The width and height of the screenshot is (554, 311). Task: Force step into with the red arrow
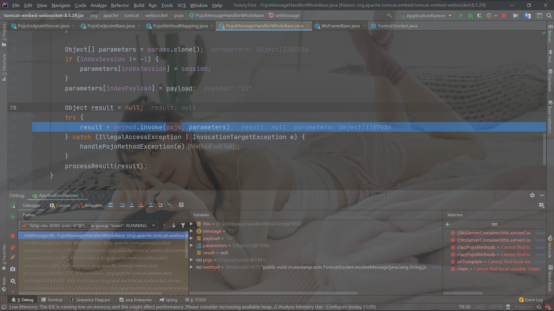pos(141,205)
